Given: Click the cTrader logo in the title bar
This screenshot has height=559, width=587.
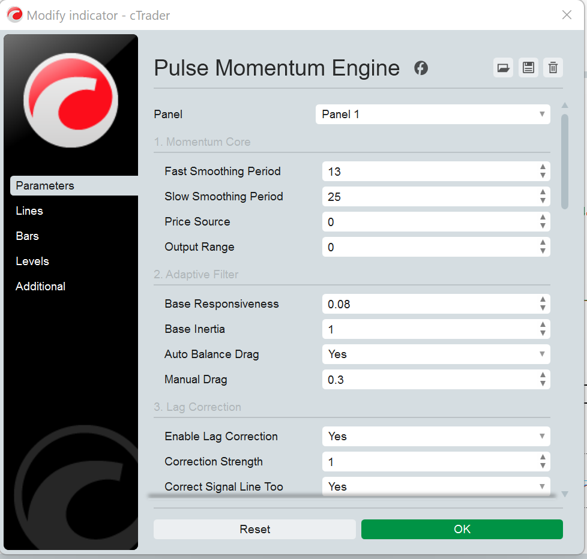Looking at the screenshot, I should 14,14.
